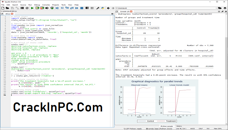Open console pane options hamburger menu

226,11
